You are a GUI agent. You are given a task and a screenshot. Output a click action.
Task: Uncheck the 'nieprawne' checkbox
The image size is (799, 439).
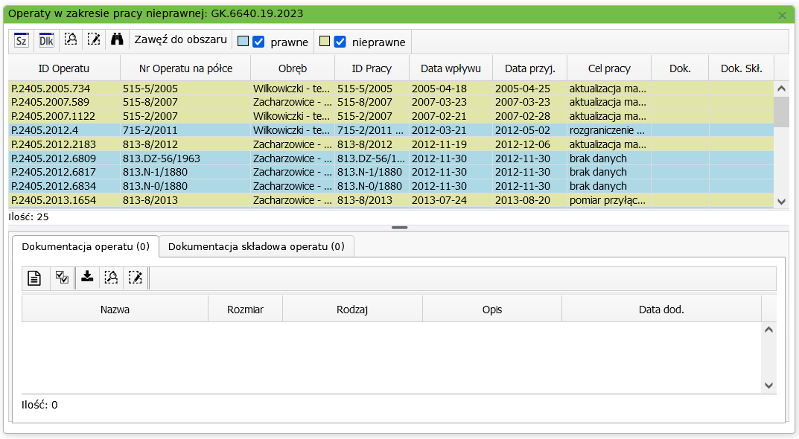pyautogui.click(x=340, y=42)
